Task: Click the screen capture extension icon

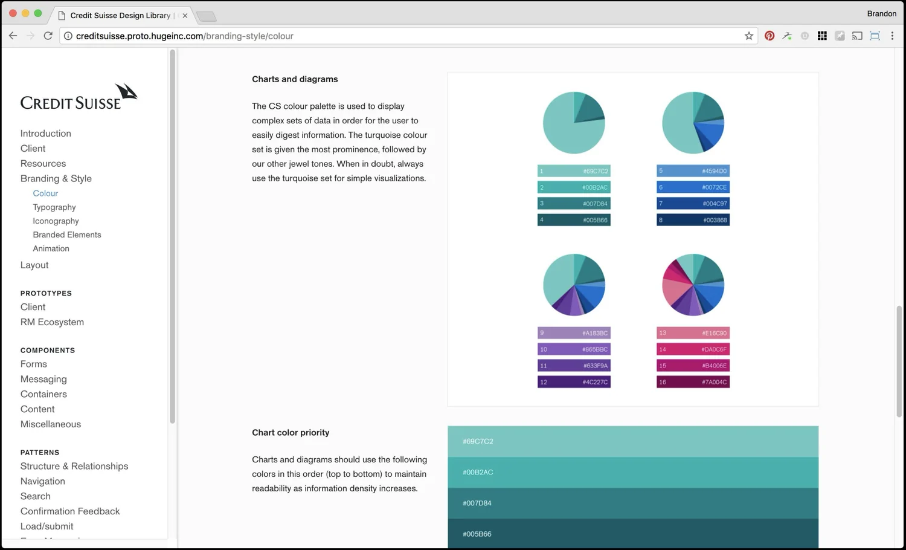Action: (x=875, y=36)
